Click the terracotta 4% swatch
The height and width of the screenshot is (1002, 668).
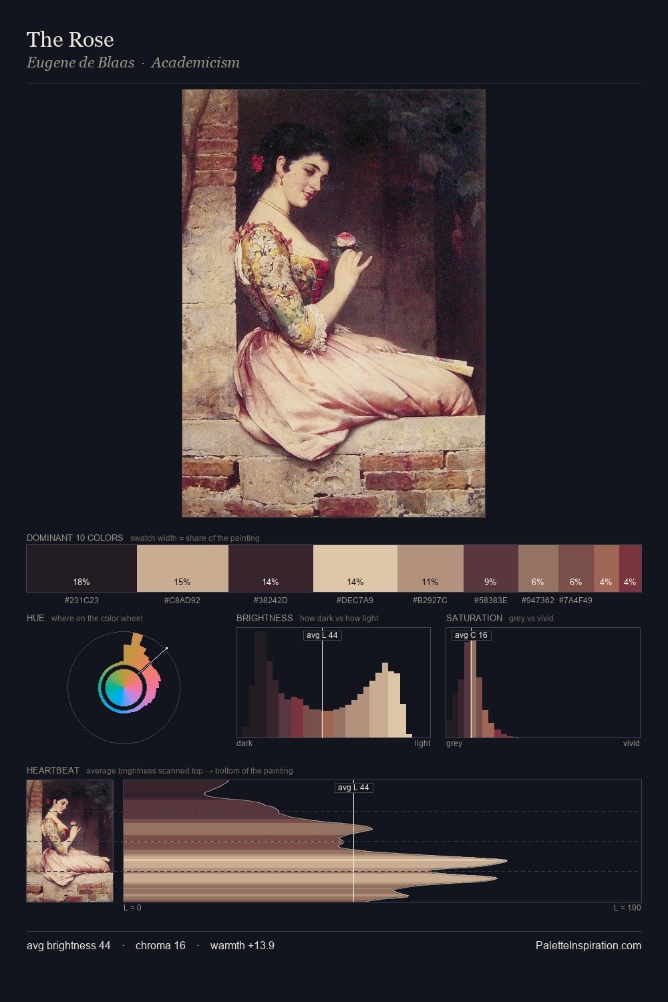coord(607,568)
